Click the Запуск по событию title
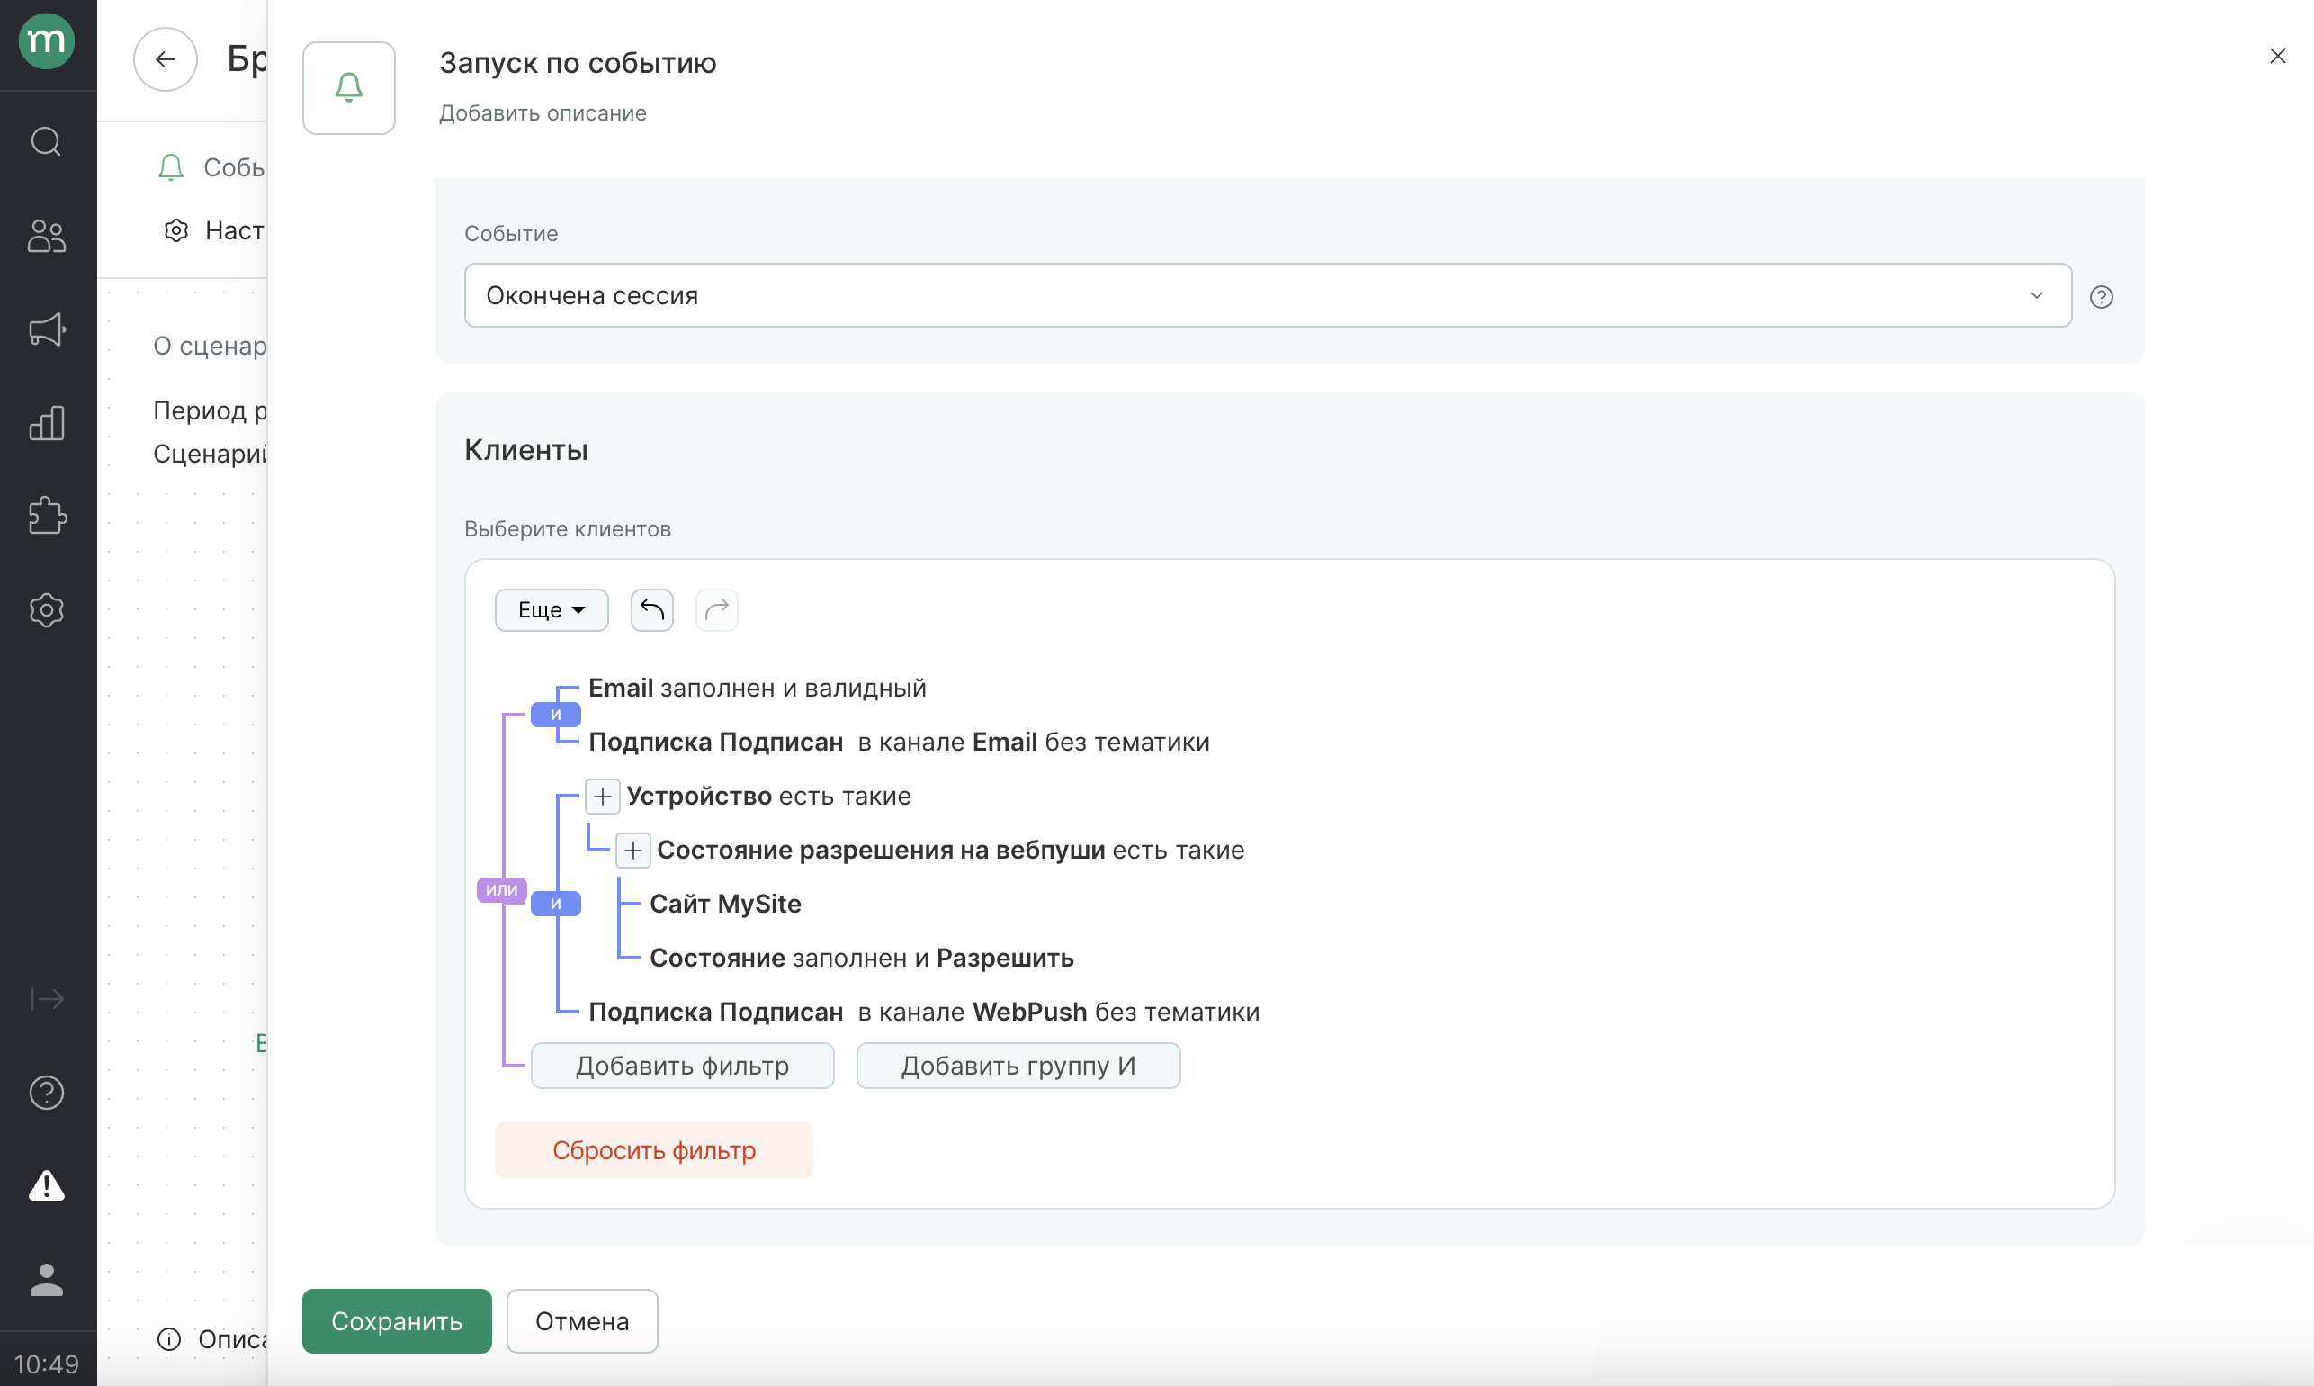 point(578,63)
